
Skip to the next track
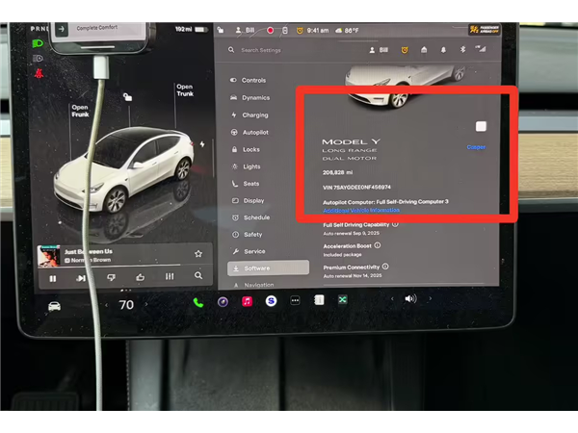[81, 278]
